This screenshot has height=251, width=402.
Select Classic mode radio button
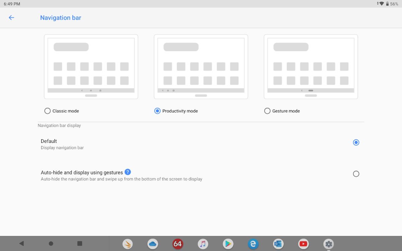coord(47,111)
